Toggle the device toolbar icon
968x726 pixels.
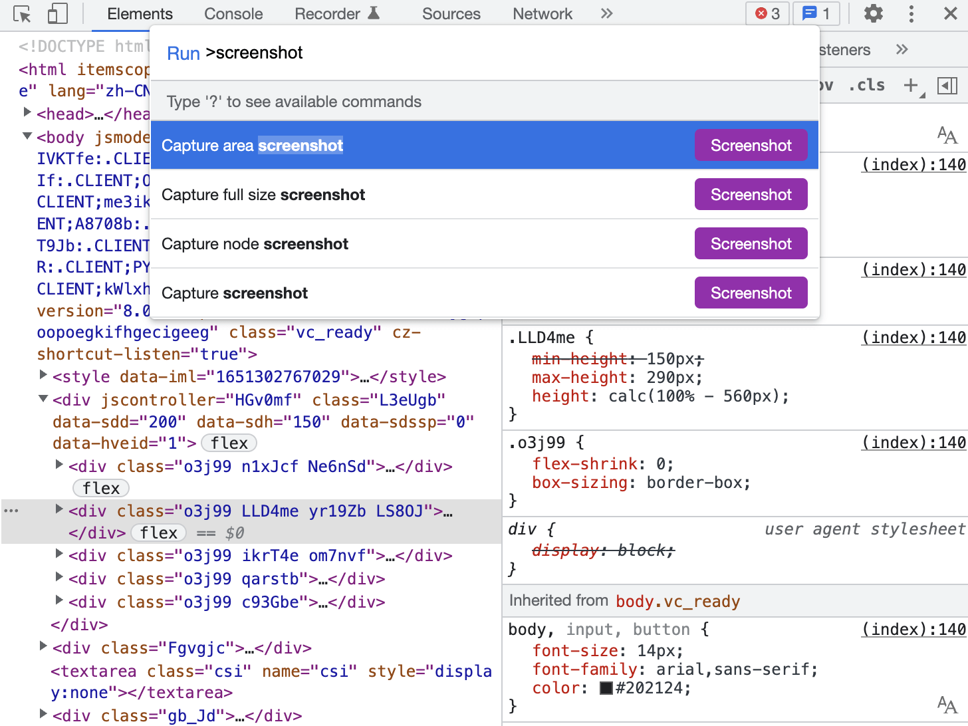[x=58, y=13]
